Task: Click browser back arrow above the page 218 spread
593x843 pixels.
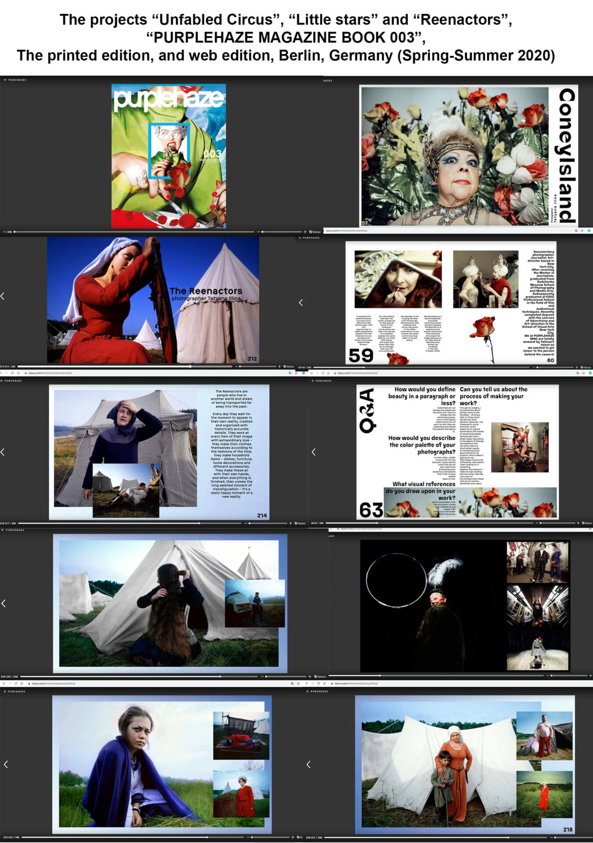Action: tap(307, 683)
